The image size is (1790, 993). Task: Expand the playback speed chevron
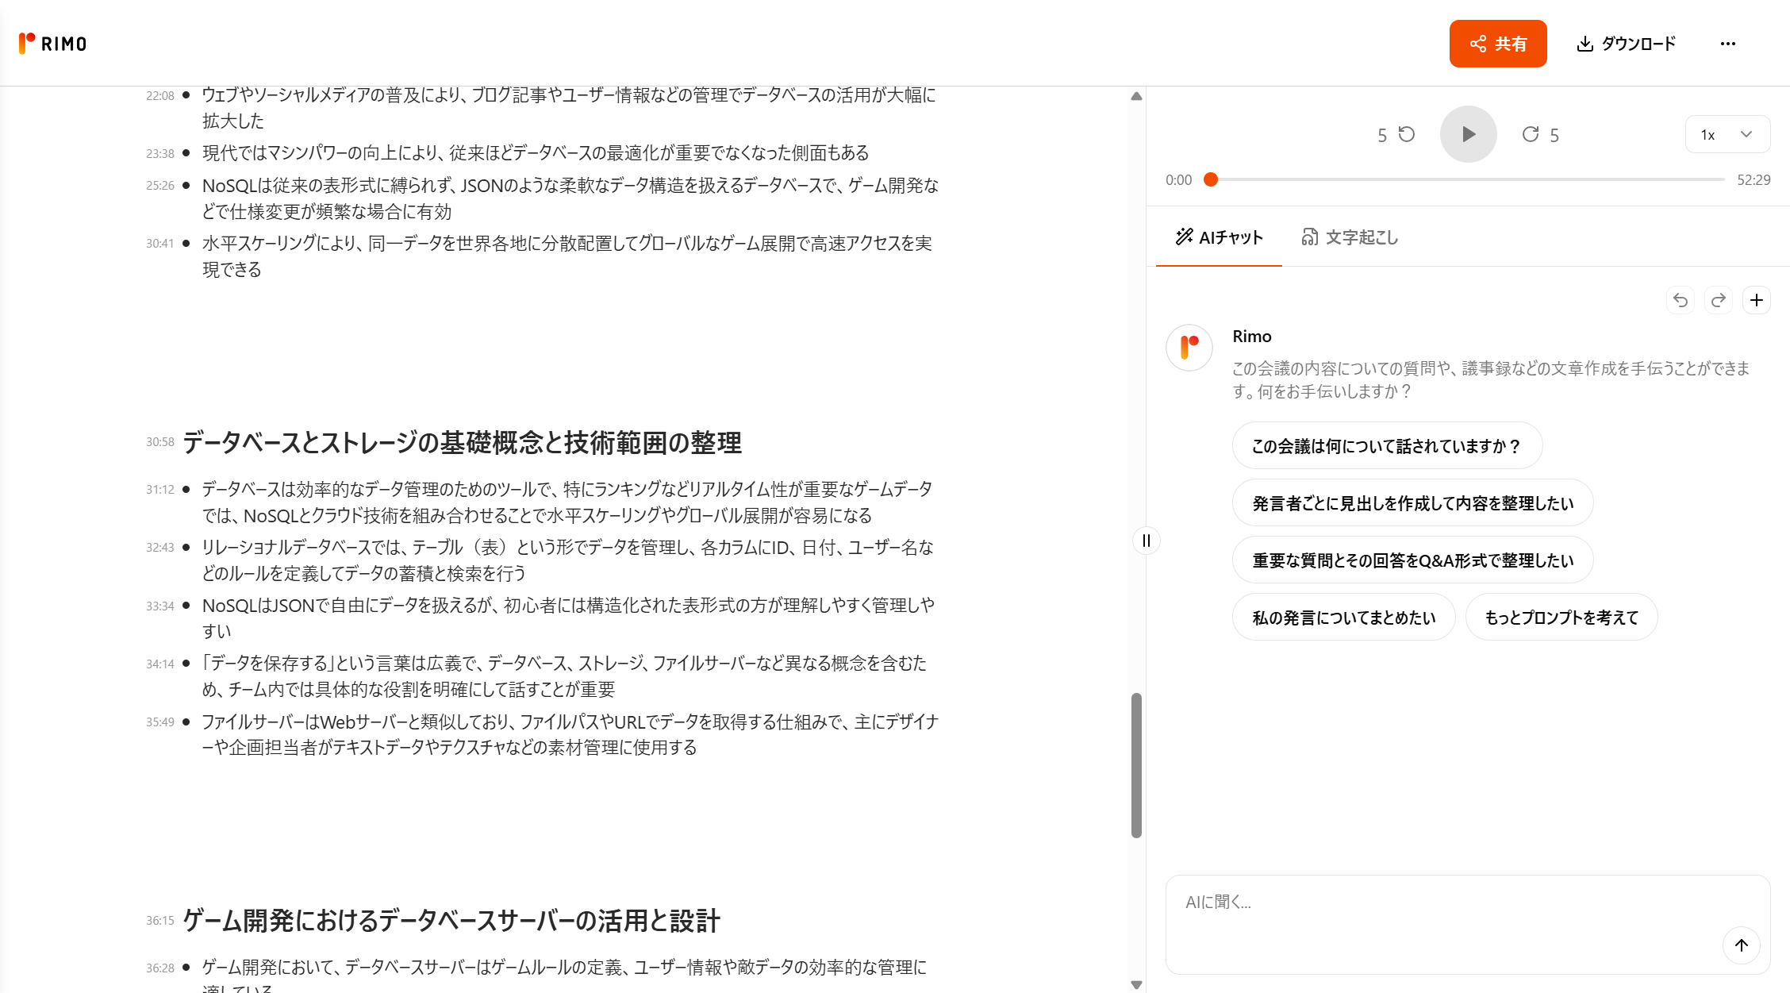(1744, 134)
